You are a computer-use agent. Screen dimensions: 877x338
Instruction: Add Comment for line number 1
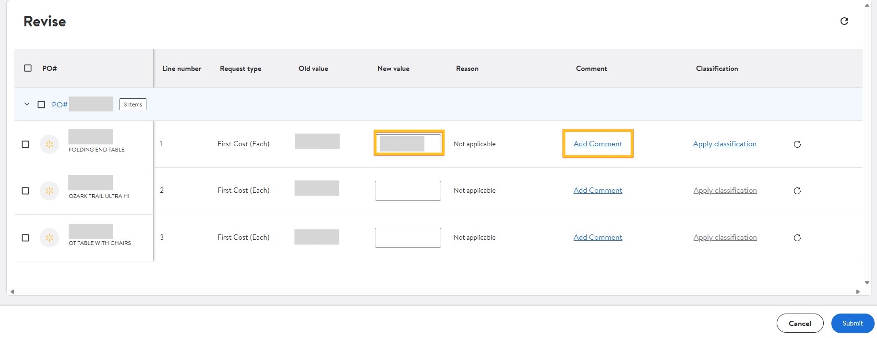(598, 144)
